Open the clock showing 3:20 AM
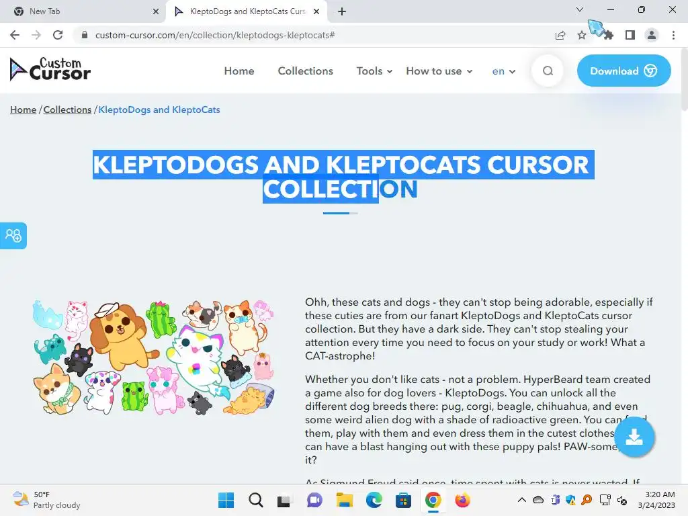Viewport: 688px width, 516px height. [656, 500]
